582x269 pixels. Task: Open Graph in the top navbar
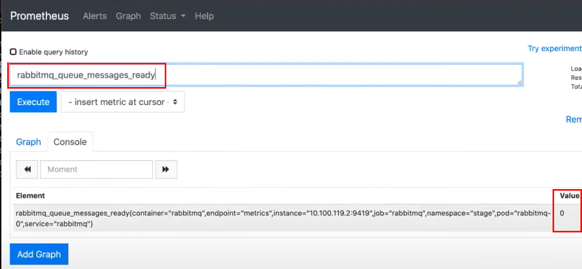[129, 16]
